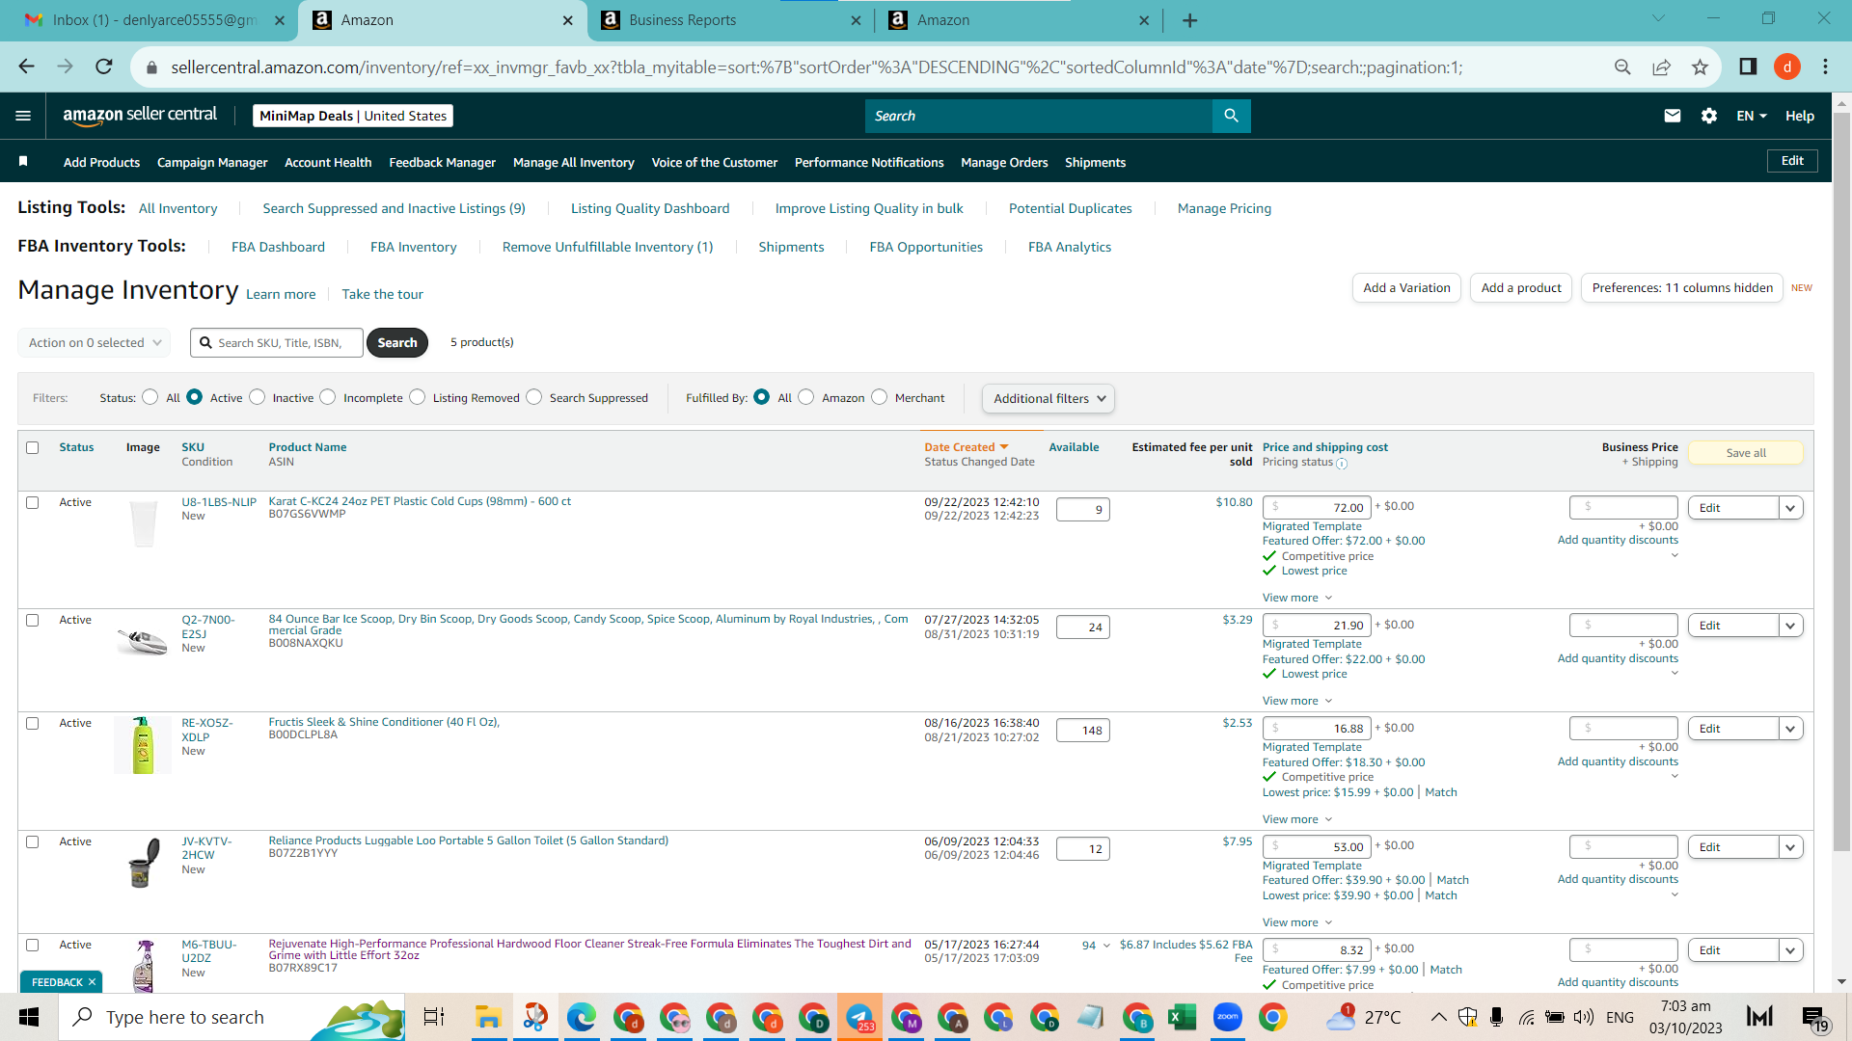Bookmark this page with the star icon
The image size is (1852, 1041).
(1700, 67)
